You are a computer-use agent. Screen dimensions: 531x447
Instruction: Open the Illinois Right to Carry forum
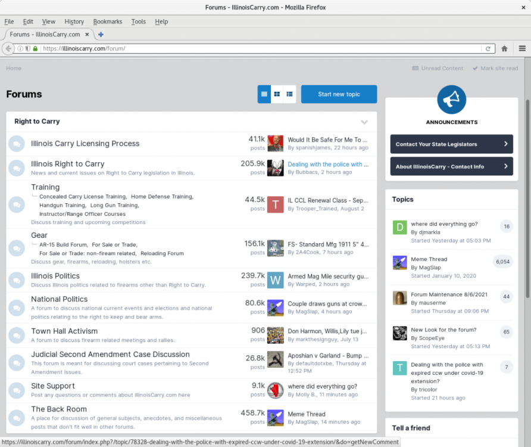(68, 164)
